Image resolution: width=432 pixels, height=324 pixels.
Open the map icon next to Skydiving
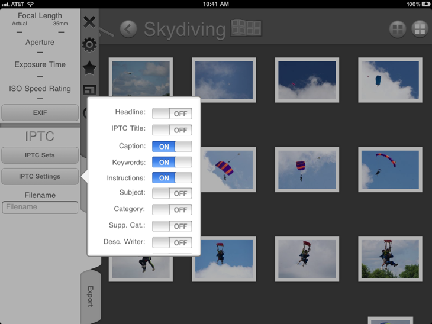[x=246, y=28]
